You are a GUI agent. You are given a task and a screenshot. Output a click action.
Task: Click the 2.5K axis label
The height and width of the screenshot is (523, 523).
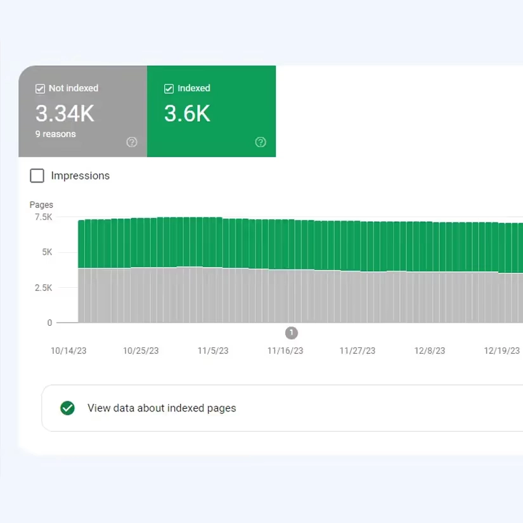[44, 288]
